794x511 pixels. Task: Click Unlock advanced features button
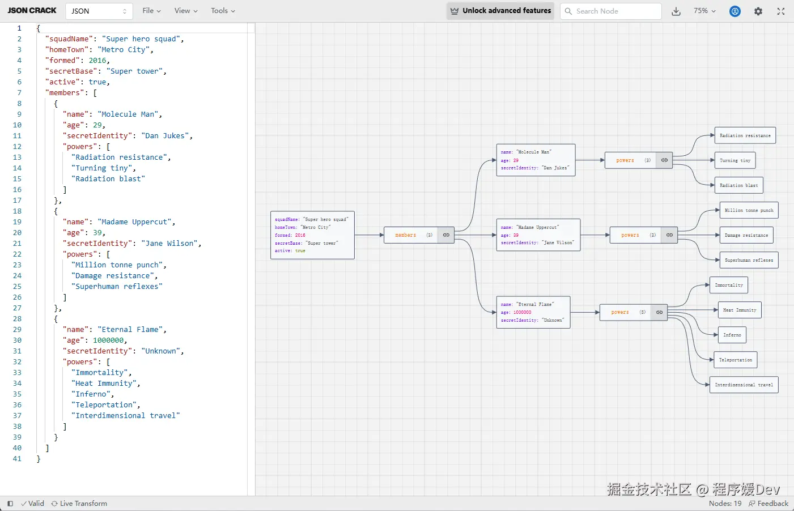click(x=500, y=11)
